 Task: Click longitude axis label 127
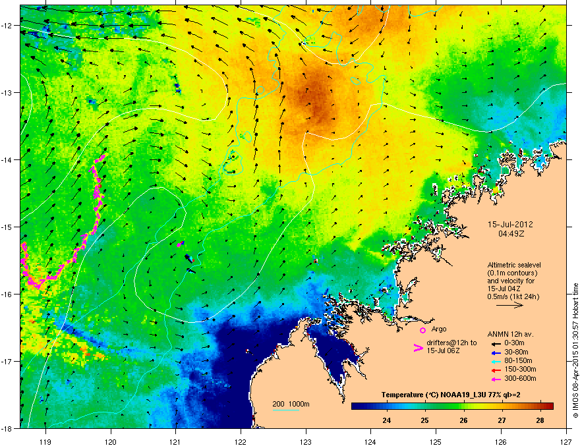coord(565,441)
